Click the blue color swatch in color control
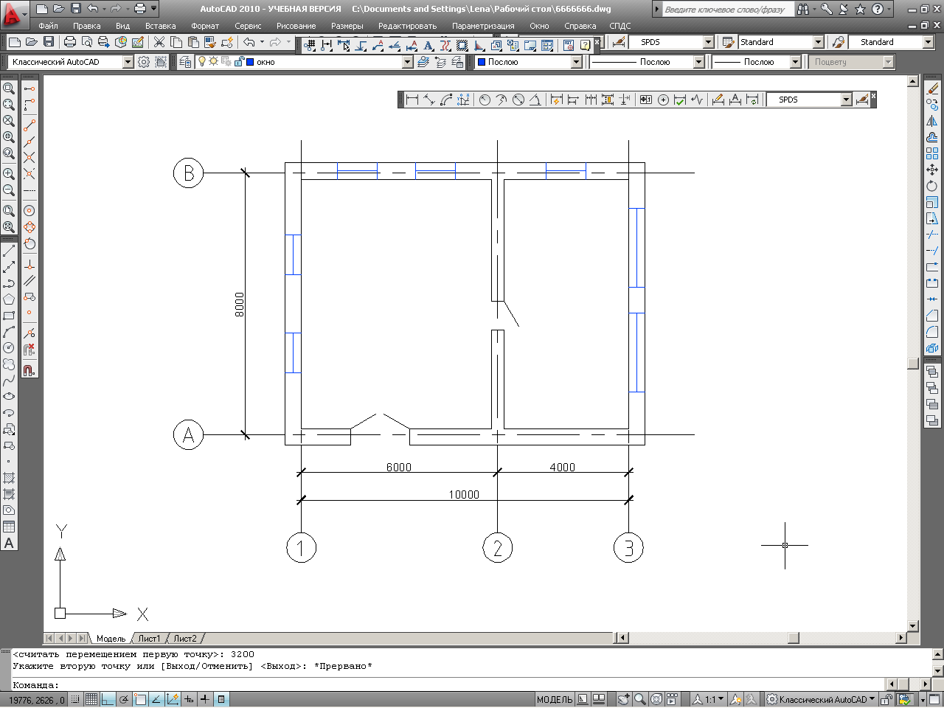The image size is (944, 708). pos(482,62)
